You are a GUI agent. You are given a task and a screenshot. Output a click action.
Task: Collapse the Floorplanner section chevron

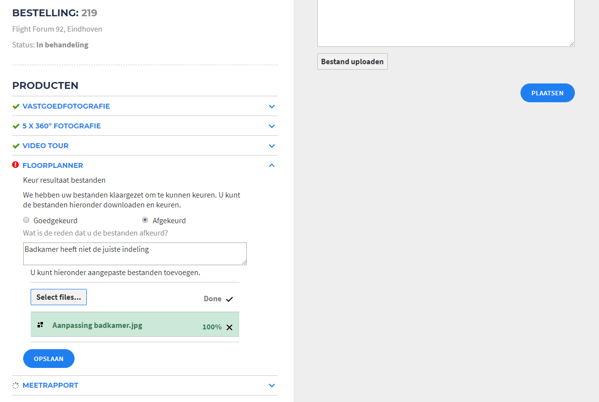click(x=271, y=165)
